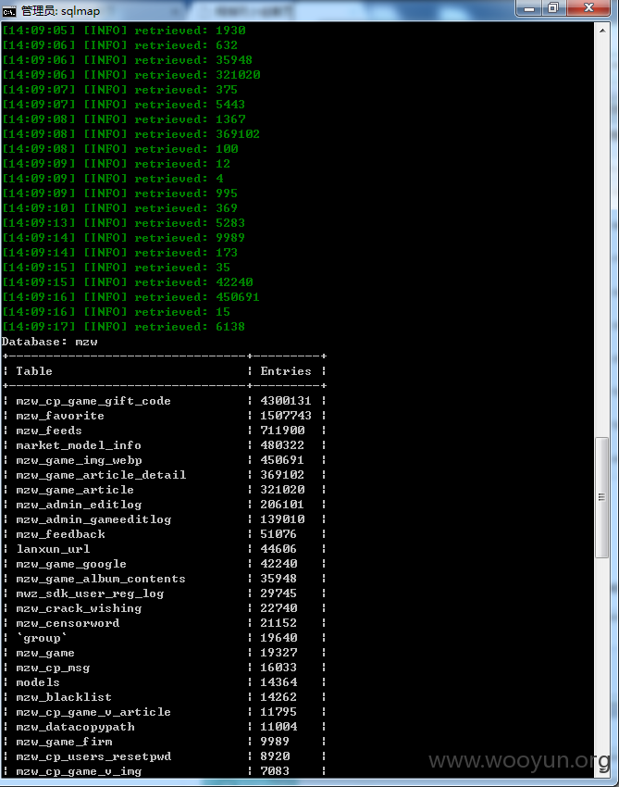The image size is (619, 787).
Task: Open the cmd system menu icon
Action: tap(9, 11)
